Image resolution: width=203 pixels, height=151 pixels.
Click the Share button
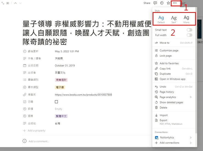click(x=147, y=3)
